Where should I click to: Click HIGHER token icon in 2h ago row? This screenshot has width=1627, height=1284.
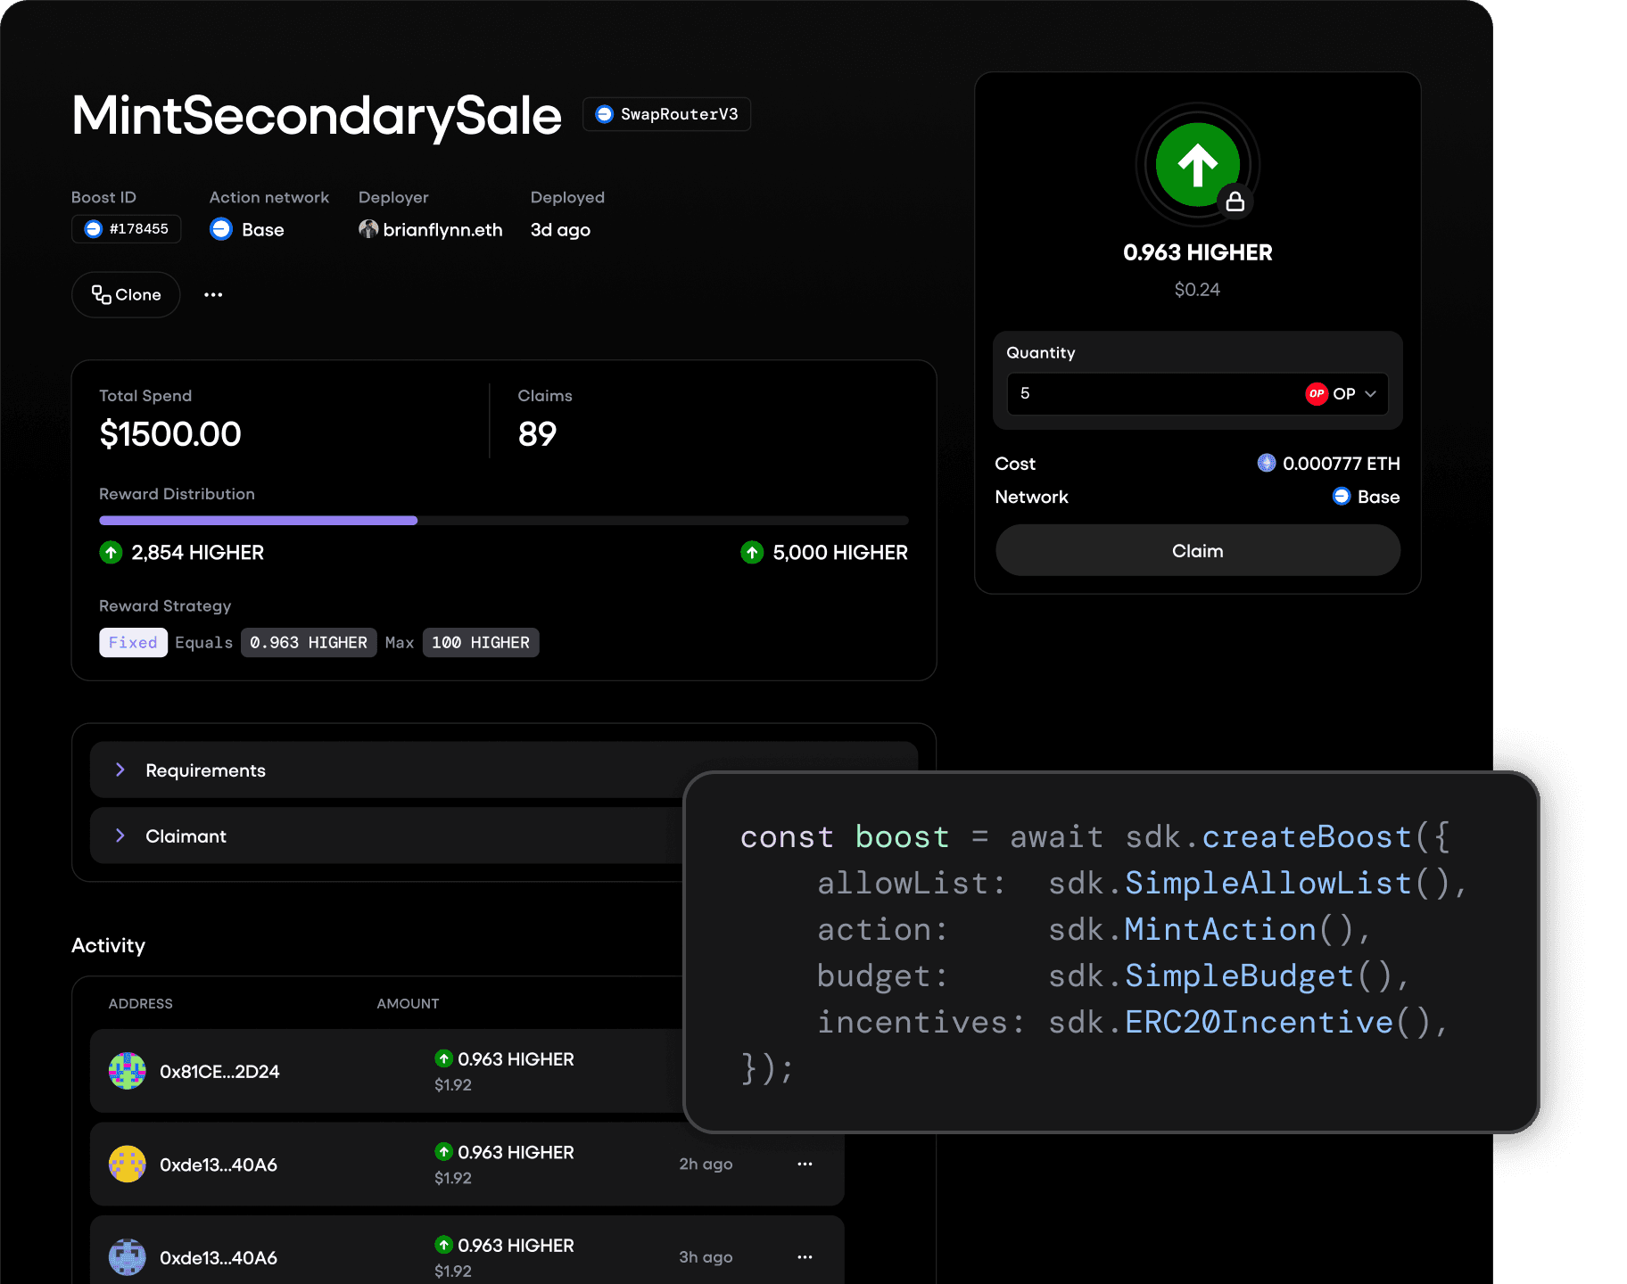pyautogui.click(x=443, y=1151)
